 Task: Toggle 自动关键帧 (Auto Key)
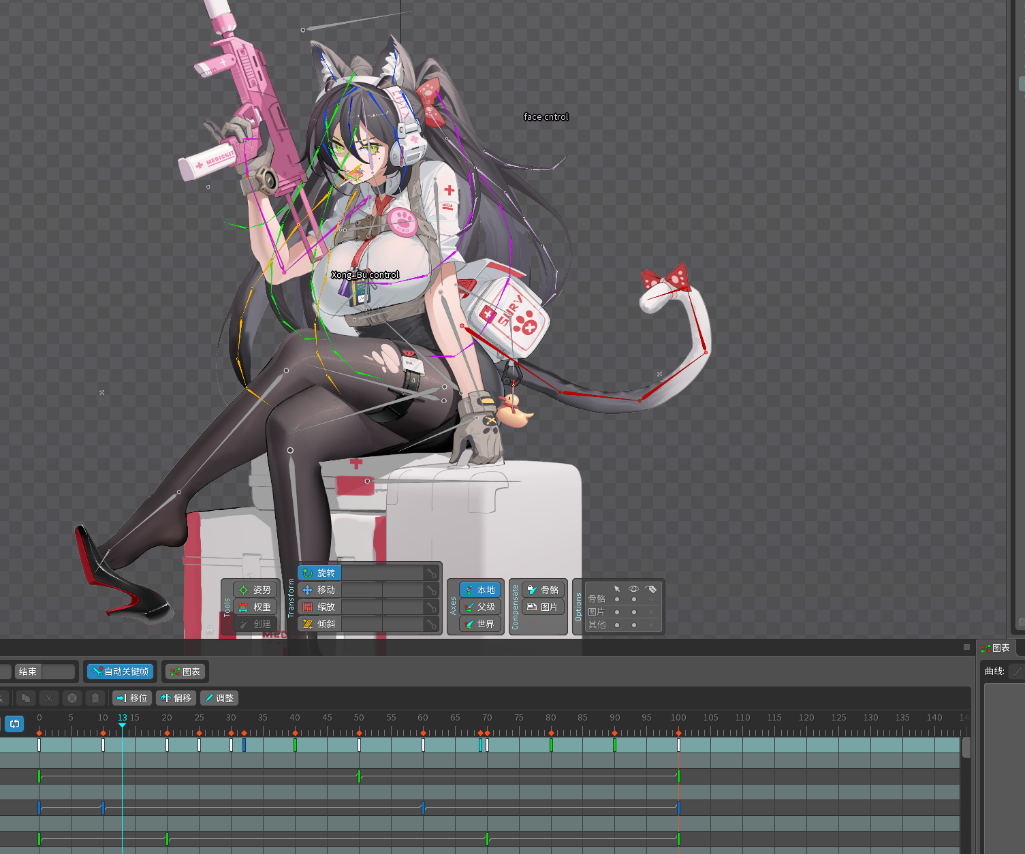point(121,671)
